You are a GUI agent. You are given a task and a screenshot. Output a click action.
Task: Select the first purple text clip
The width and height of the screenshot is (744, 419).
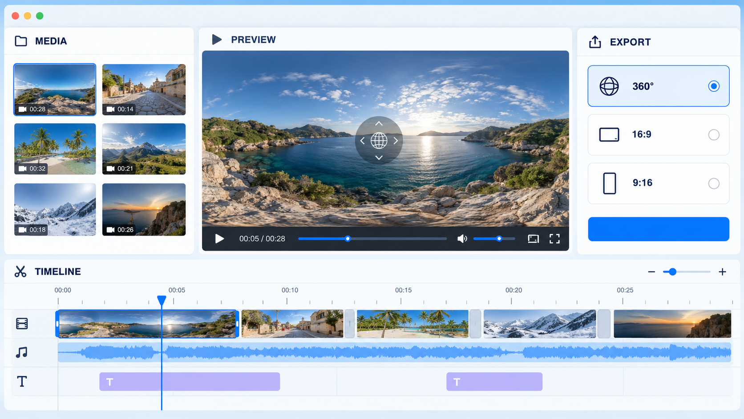[190, 382]
